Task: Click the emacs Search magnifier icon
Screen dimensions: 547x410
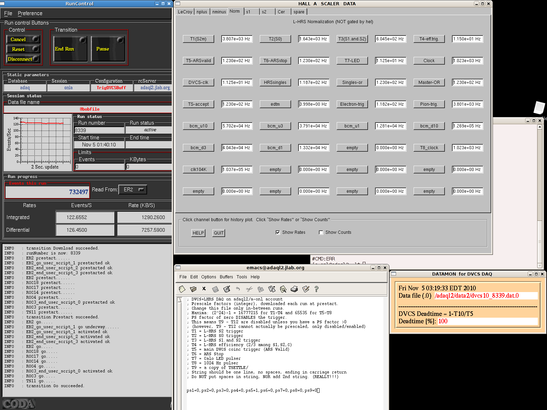Action: click(x=283, y=289)
